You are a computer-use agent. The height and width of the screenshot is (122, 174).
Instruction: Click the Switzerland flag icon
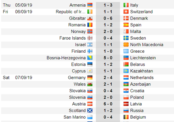click(x=126, y=12)
